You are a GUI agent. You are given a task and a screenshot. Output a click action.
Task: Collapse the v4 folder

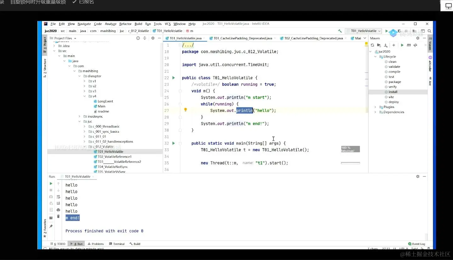click(x=85, y=96)
